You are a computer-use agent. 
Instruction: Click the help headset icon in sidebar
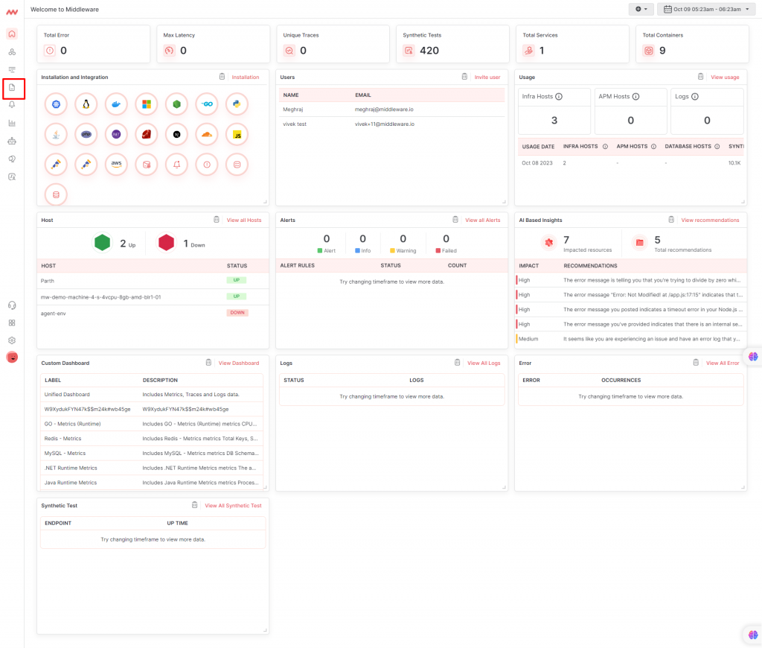point(11,305)
